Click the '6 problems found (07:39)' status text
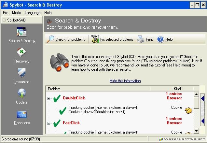This screenshot has height=143, width=207. click(x=21, y=139)
